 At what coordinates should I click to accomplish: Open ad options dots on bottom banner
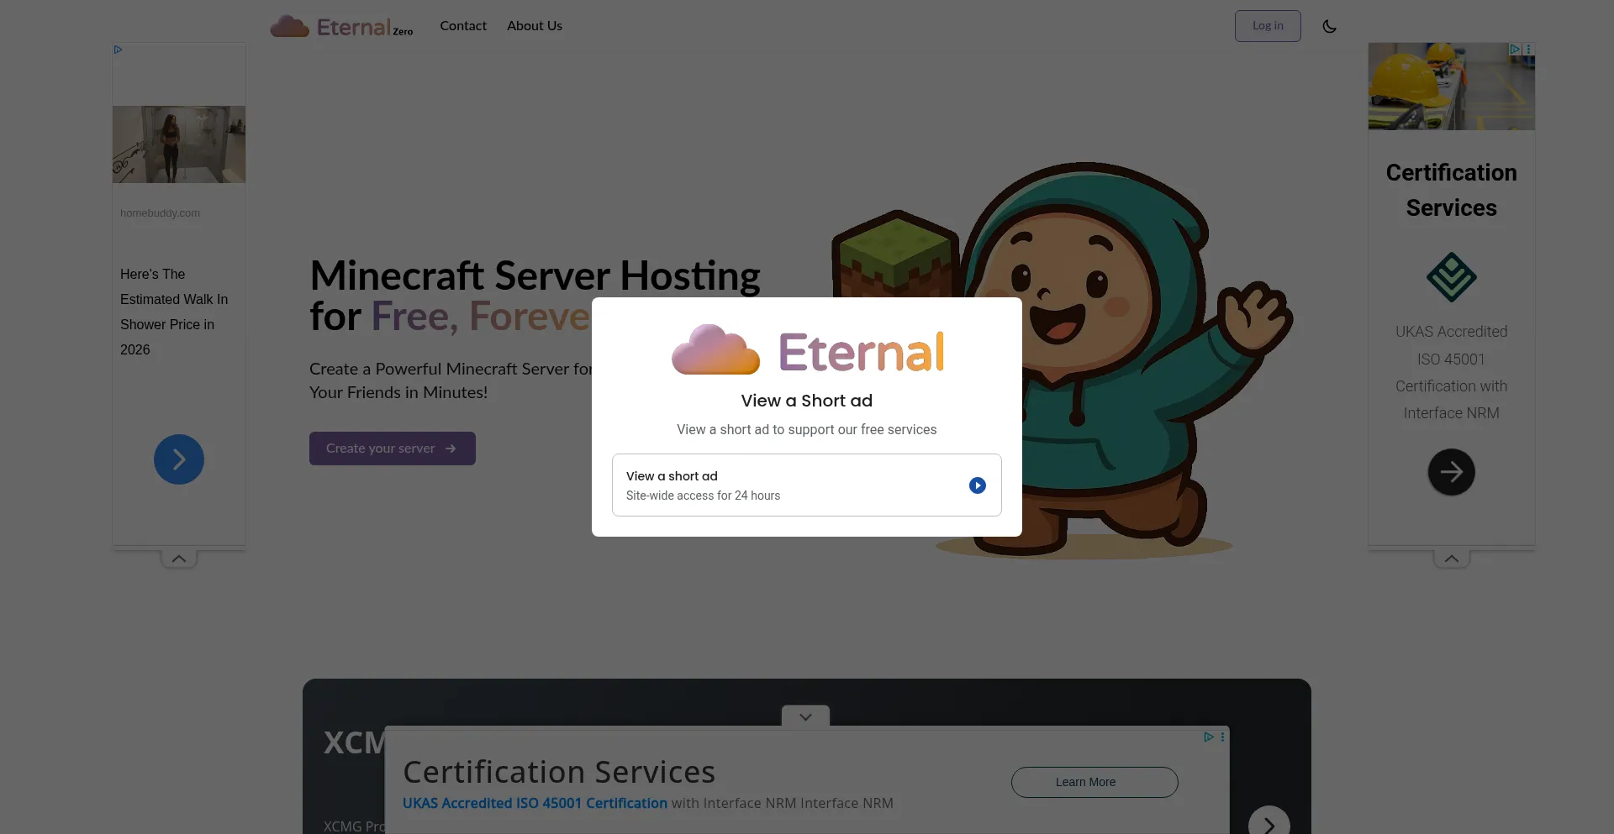tap(1222, 737)
